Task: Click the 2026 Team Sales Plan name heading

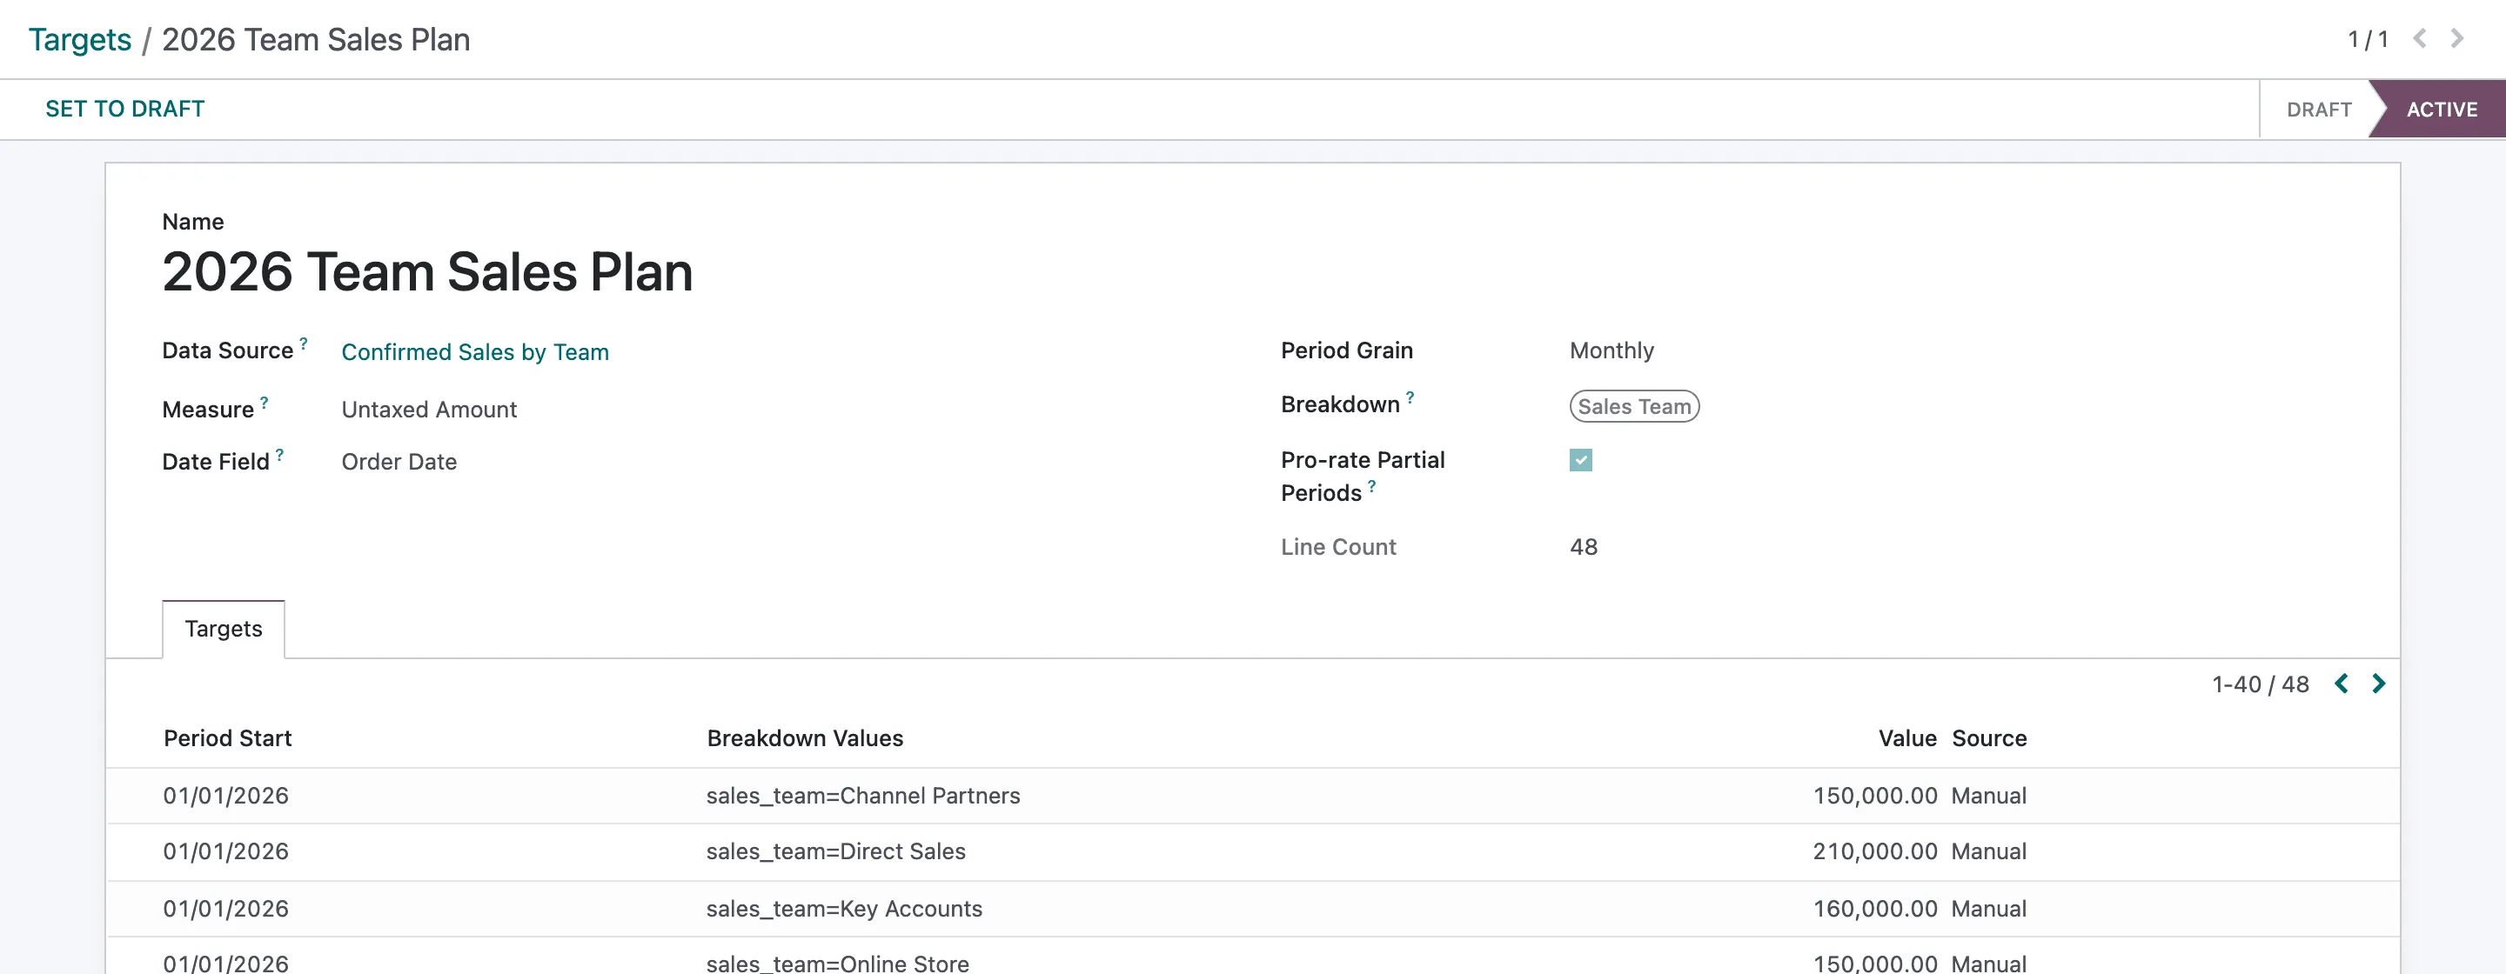Action: click(427, 271)
